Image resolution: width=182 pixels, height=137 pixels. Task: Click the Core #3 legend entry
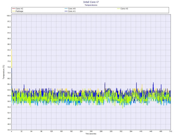point(123,9)
